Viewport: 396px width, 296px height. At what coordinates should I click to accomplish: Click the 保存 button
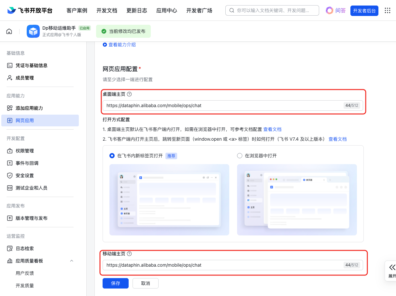click(x=116, y=283)
